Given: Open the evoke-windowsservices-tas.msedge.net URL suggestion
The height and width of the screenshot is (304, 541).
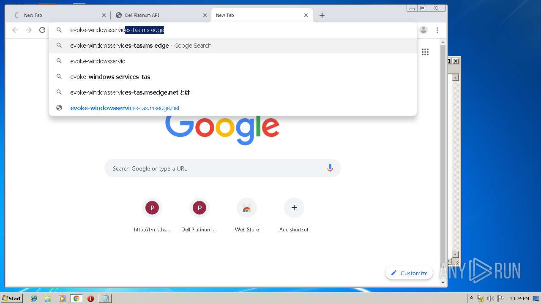Looking at the screenshot, I should pyautogui.click(x=233, y=108).
